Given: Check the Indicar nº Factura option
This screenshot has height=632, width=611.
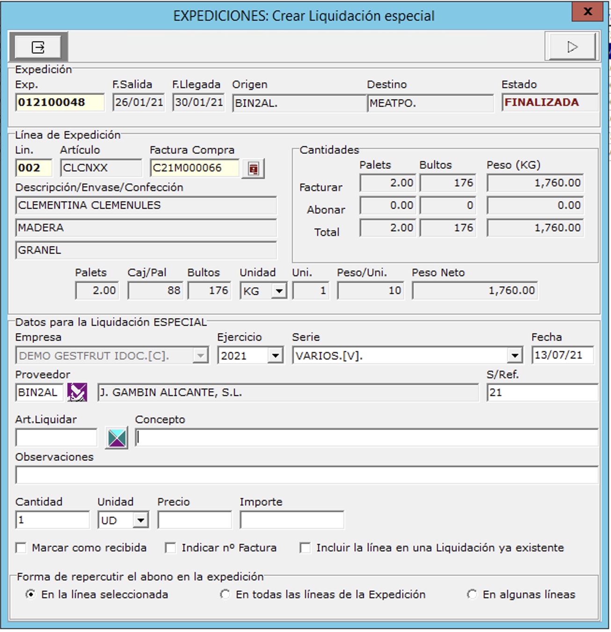Looking at the screenshot, I should click(x=171, y=548).
